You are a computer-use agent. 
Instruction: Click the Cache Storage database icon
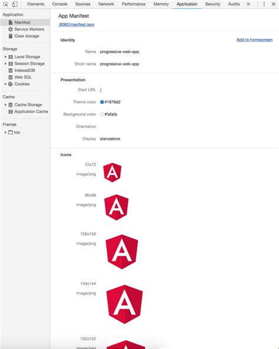(11, 104)
